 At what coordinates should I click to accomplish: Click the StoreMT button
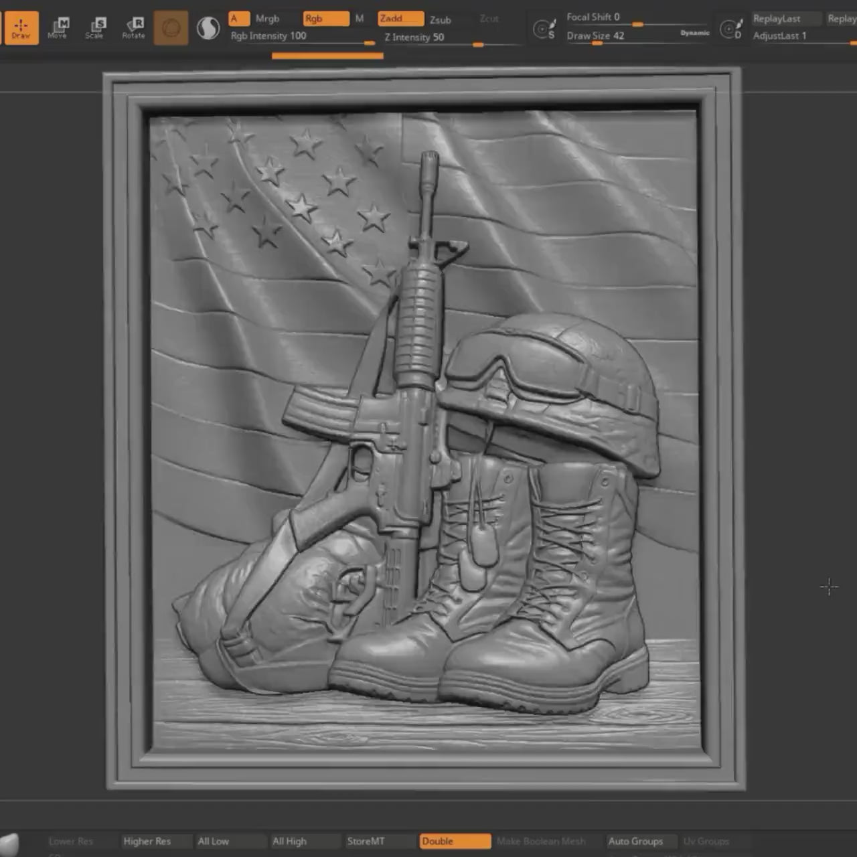380,841
